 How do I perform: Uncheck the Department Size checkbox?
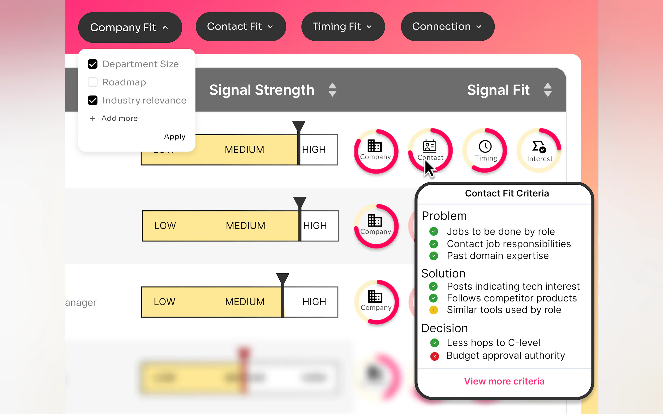(x=93, y=64)
